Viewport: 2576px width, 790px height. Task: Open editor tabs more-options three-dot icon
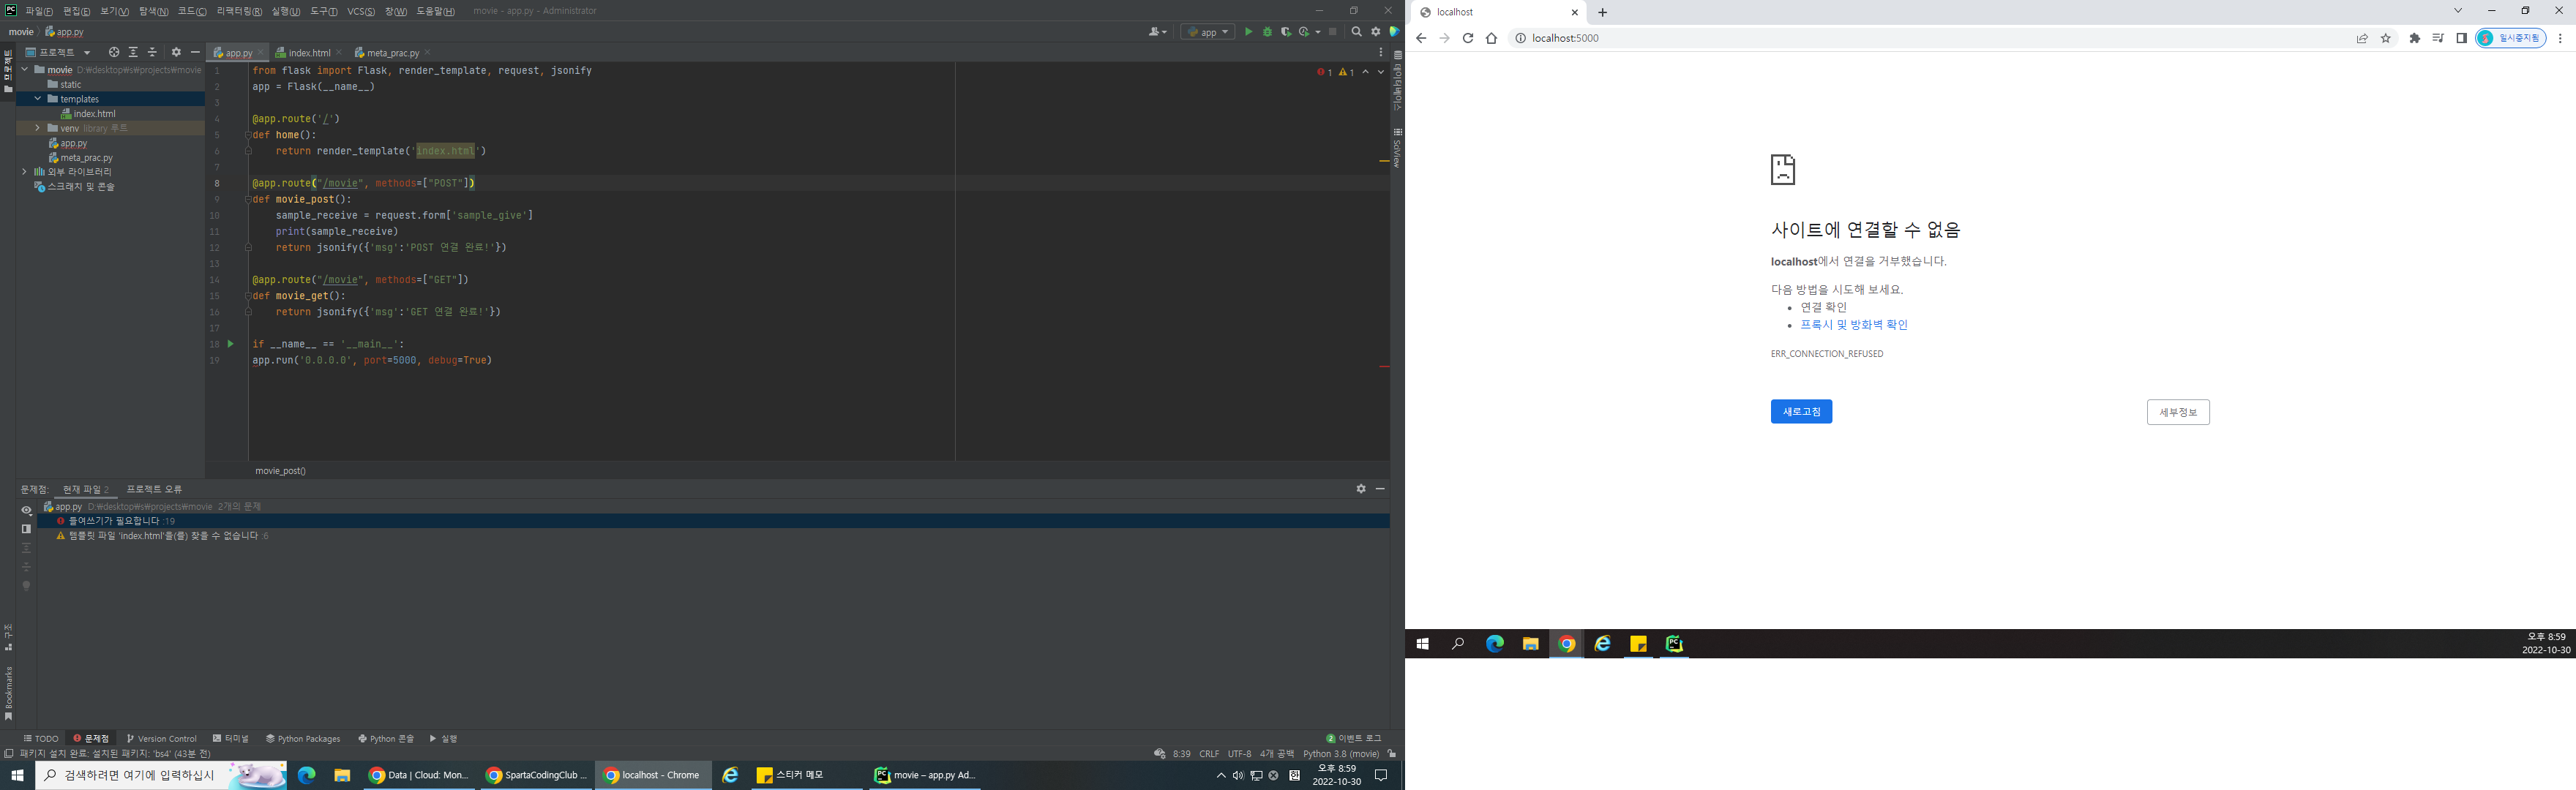click(1381, 52)
